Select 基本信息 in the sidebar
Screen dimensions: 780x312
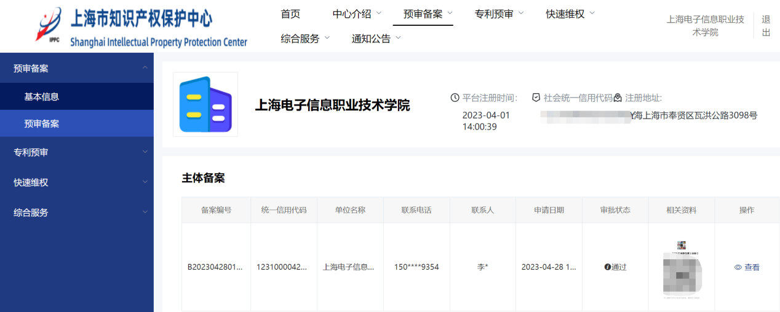coord(42,96)
